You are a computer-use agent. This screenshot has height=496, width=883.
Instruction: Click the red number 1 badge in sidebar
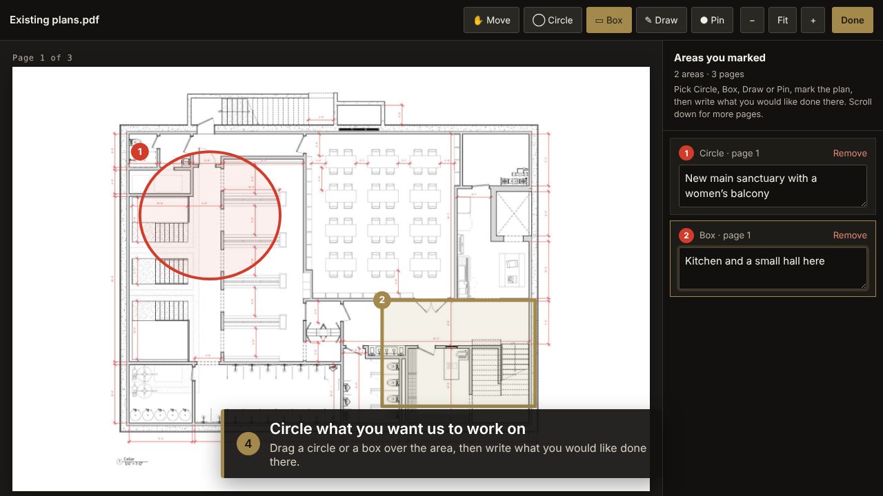coord(686,153)
